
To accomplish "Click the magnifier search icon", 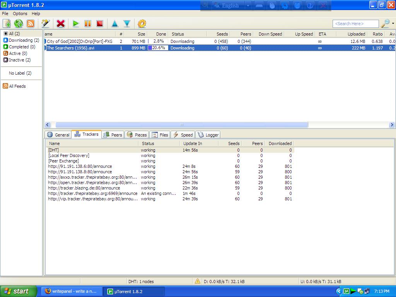I will pyautogui.click(x=385, y=24).
